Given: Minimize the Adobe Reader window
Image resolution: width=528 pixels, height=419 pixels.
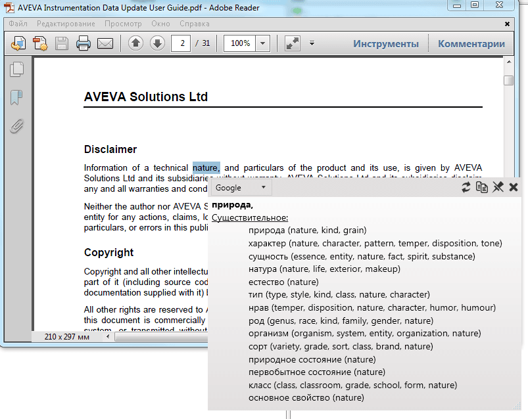Looking at the screenshot, I should [x=457, y=5].
